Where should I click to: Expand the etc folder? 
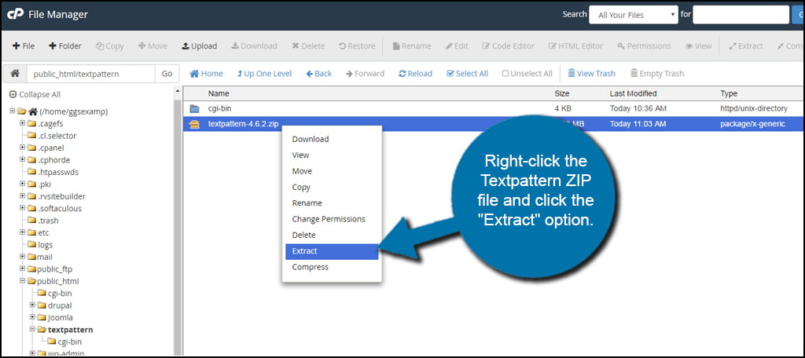(x=22, y=232)
